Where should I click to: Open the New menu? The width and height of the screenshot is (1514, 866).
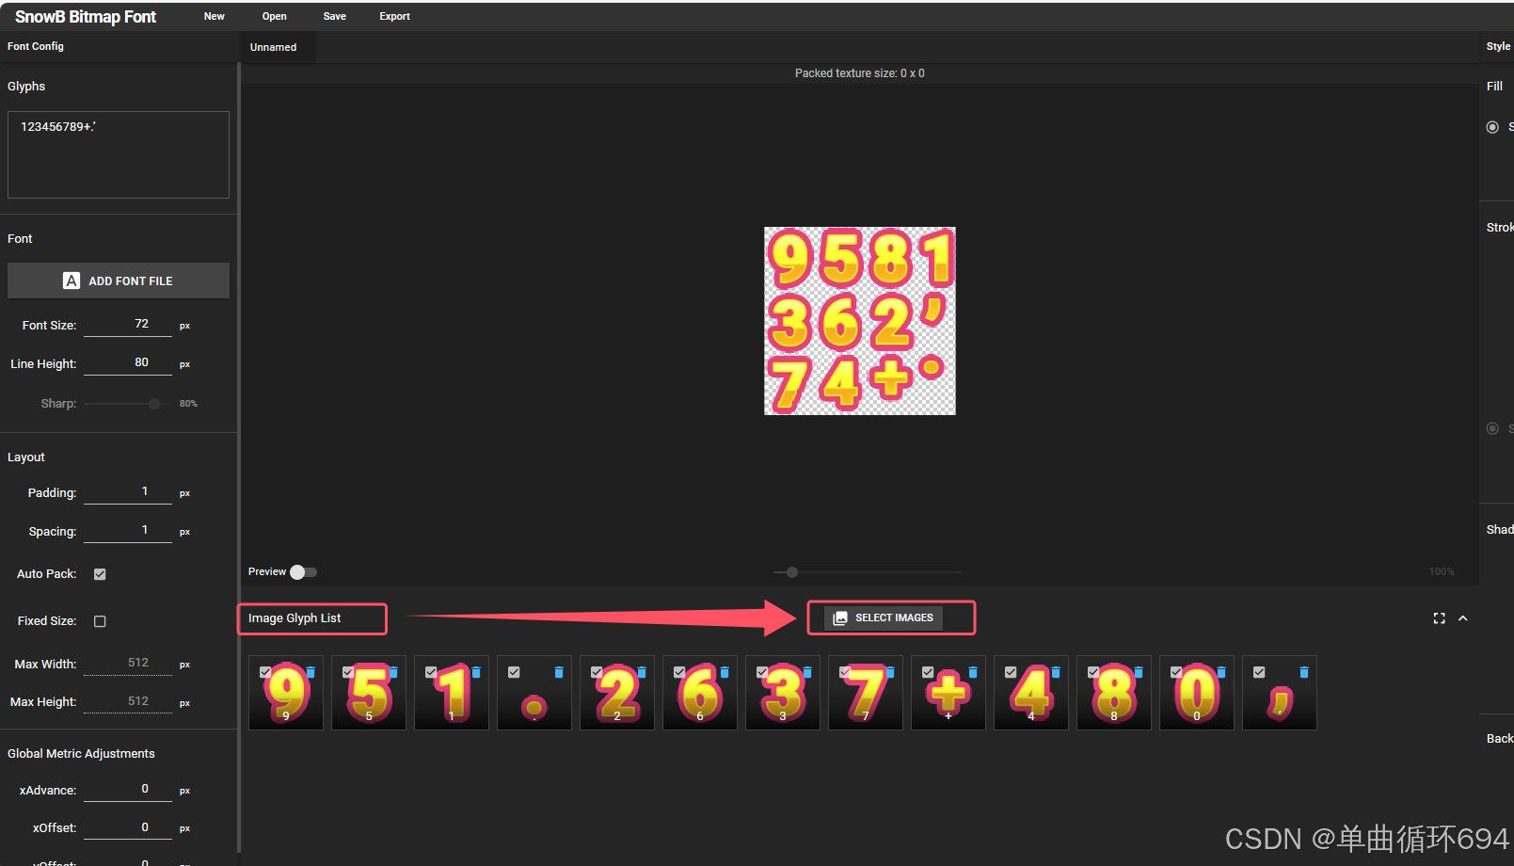pos(215,16)
